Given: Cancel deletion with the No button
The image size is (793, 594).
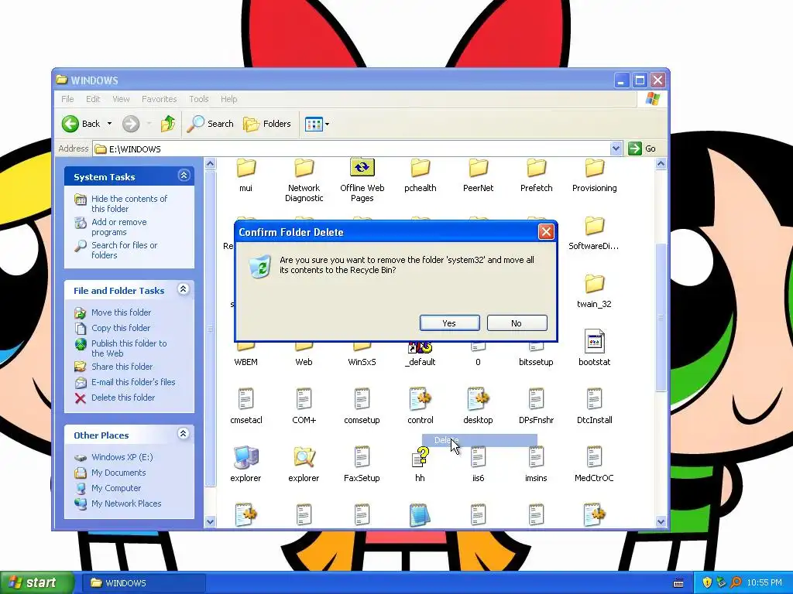Looking at the screenshot, I should pos(517,323).
